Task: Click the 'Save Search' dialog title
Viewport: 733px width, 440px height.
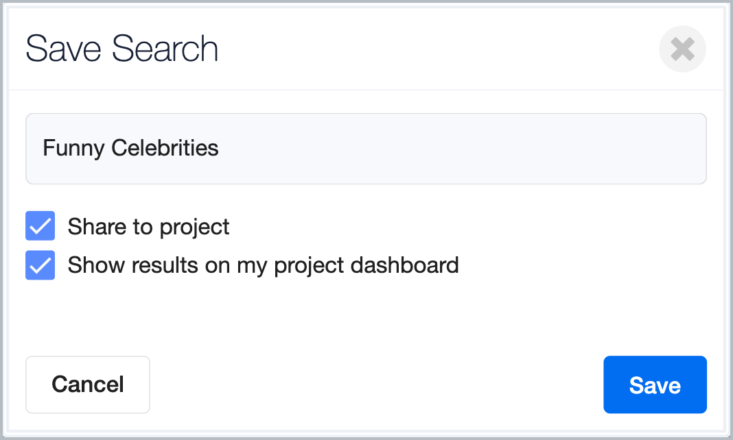Action: (121, 49)
